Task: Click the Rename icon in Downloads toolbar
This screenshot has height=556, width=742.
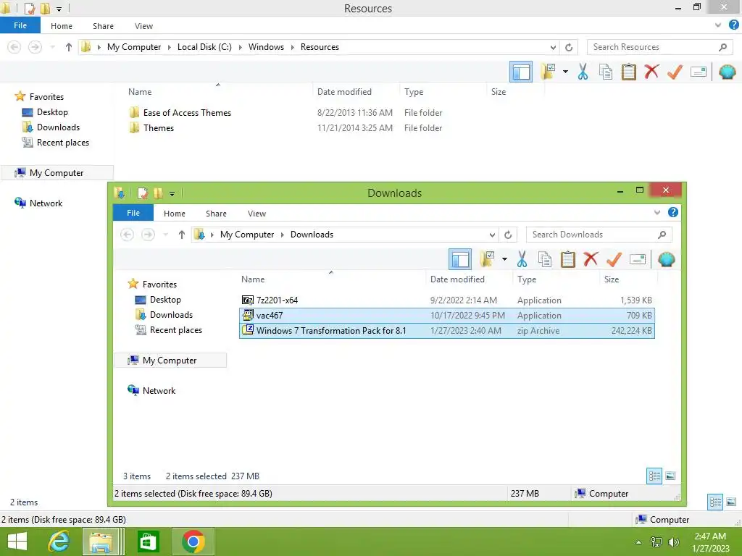Action: pos(638,259)
